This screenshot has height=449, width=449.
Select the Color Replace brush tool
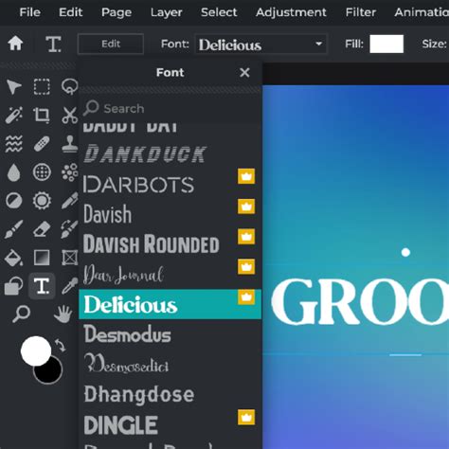coord(69,229)
